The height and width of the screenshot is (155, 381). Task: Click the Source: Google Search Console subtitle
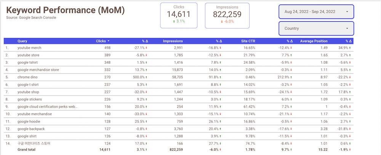[x=31, y=18]
